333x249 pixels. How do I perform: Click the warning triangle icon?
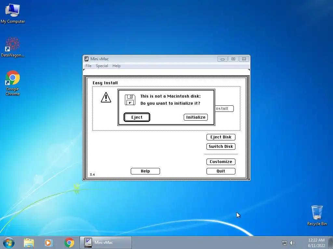pos(106,97)
